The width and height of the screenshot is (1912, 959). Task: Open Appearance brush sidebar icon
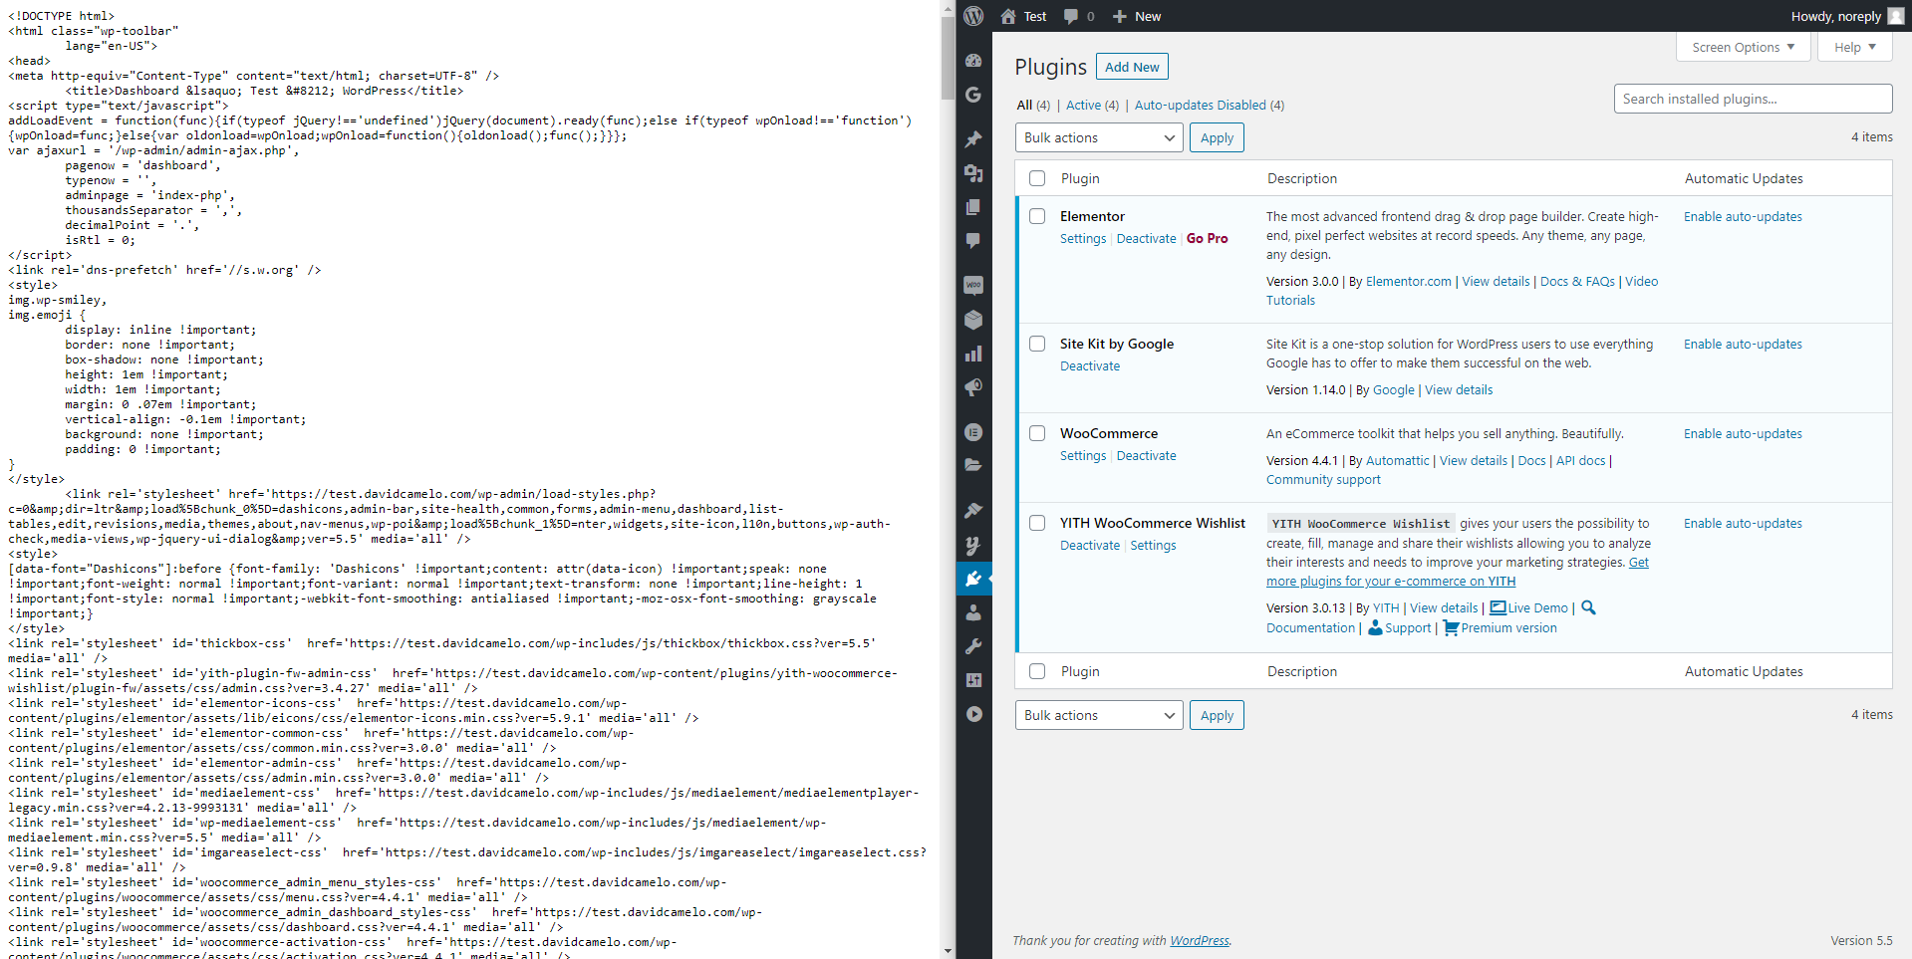pos(973,511)
